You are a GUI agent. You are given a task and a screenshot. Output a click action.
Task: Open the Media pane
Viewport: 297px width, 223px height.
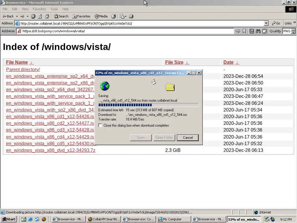(x=101, y=16)
